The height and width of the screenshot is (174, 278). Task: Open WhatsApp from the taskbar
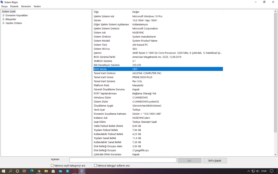68,171
